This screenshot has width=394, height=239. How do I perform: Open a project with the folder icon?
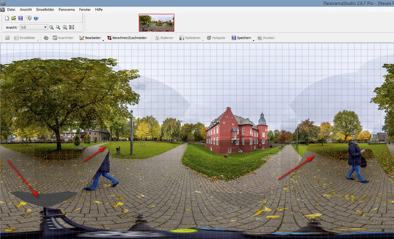[x=14, y=18]
